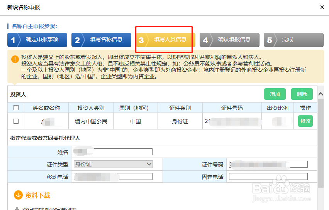Click the 名称自主申报步骤 heading
The width and height of the screenshot is (329, 210).
34,26
